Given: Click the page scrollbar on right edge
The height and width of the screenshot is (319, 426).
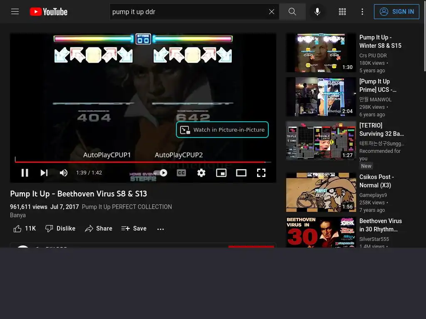Looking at the screenshot, I should click(425, 36).
